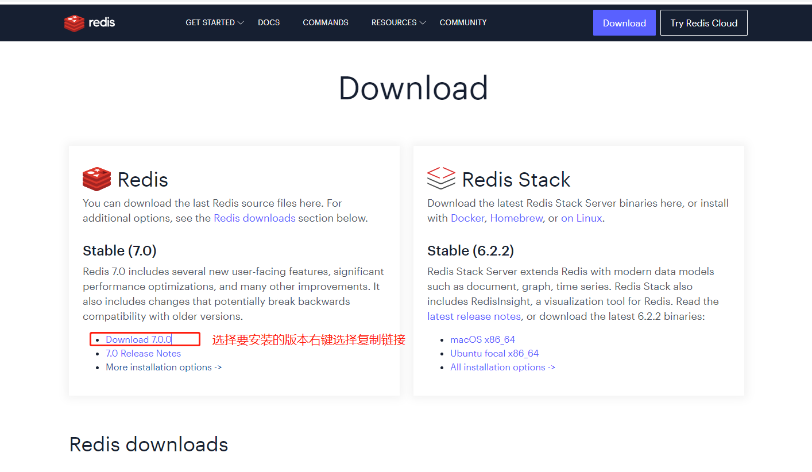812x472 pixels.
Task: Click the Try Redis Cloud button
Action: tap(703, 23)
